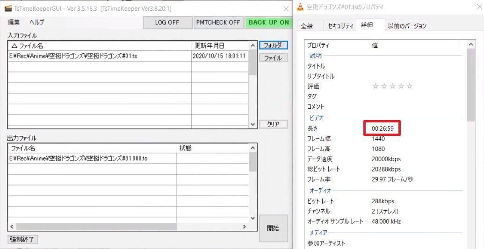484x249 pixels.
Task: Click the 値 column header
Action: pos(414,45)
